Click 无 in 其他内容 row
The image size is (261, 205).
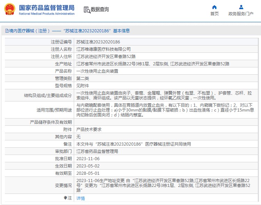[78, 137]
